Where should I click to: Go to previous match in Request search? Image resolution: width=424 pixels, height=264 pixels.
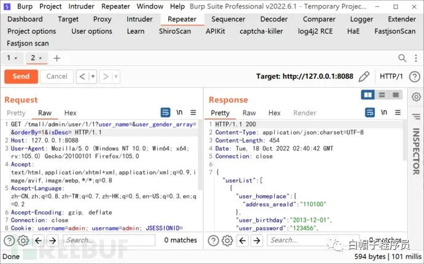(x=38, y=240)
